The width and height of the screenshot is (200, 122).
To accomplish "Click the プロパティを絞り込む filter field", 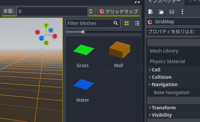I will (173, 32).
